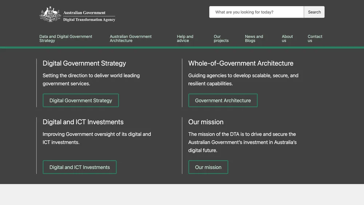Image resolution: width=364 pixels, height=205 pixels.
Task: Click text 'Improving Government oversight of its digital and'
Action: [97, 134]
